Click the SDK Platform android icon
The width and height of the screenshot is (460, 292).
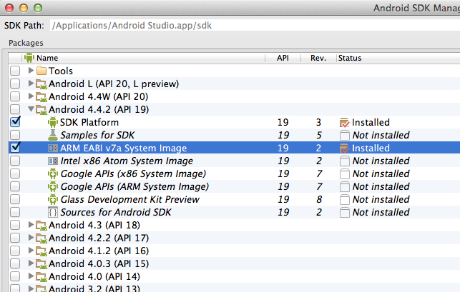(53, 122)
